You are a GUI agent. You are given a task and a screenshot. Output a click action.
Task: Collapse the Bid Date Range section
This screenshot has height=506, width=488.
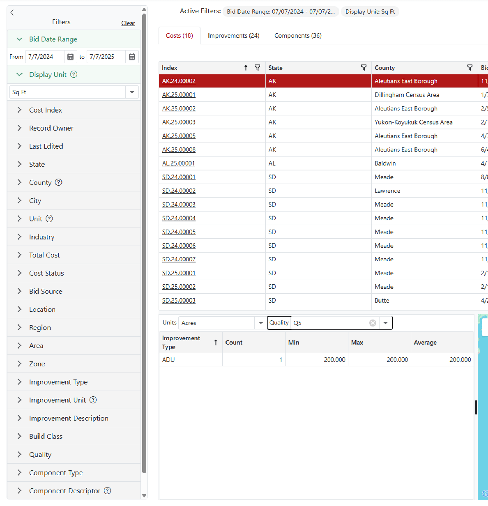coord(20,39)
